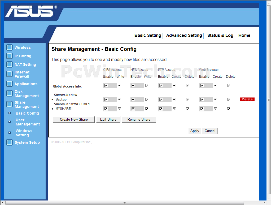Click the small bullet icon beside User Management

tap(10, 122)
